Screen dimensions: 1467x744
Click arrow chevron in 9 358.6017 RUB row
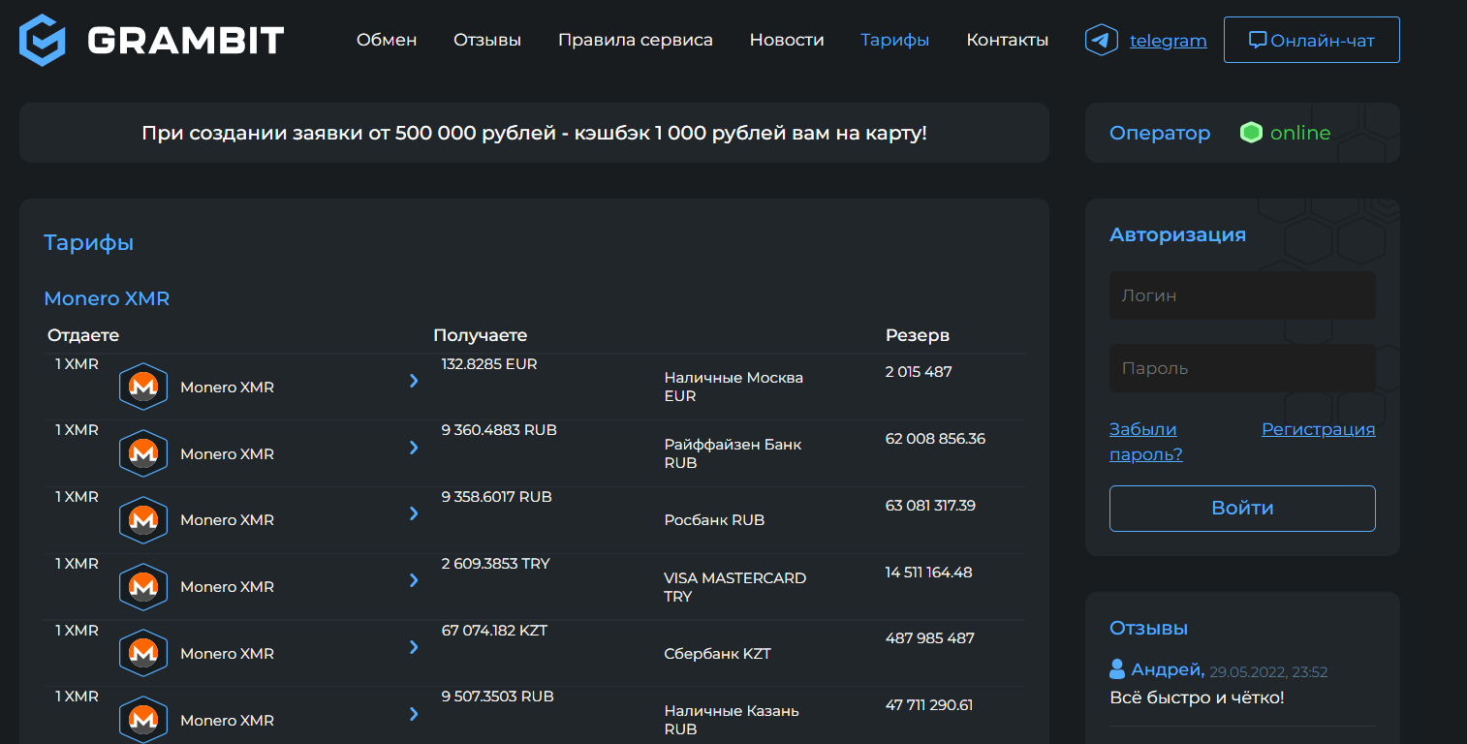(x=414, y=513)
